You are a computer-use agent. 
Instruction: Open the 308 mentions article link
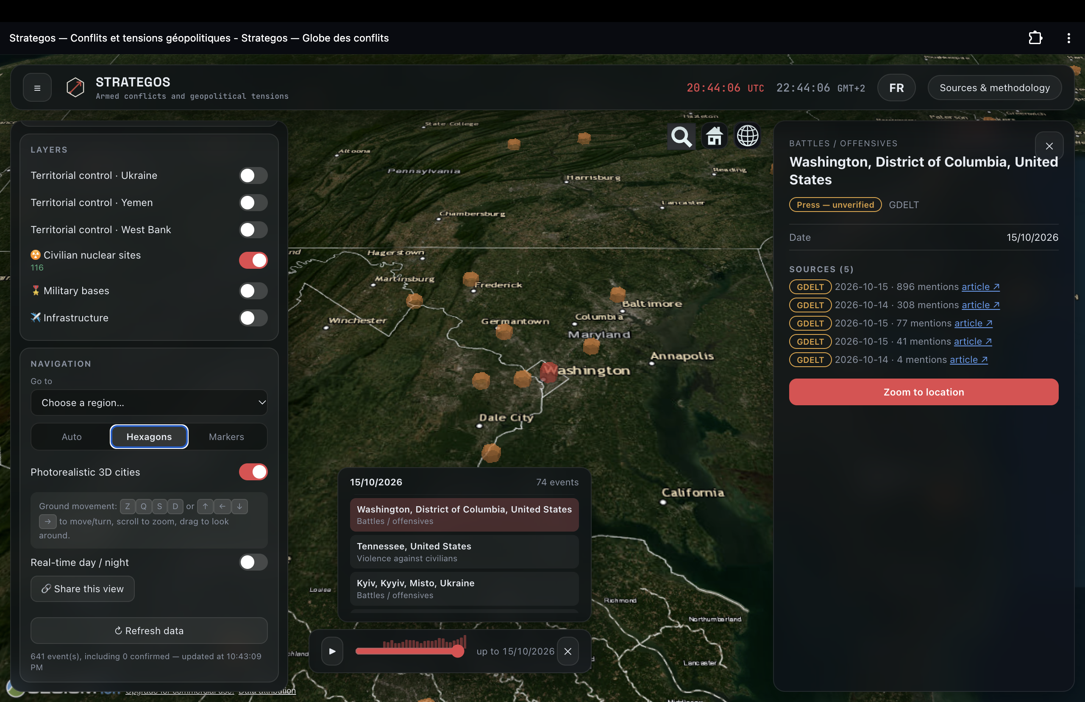(981, 305)
